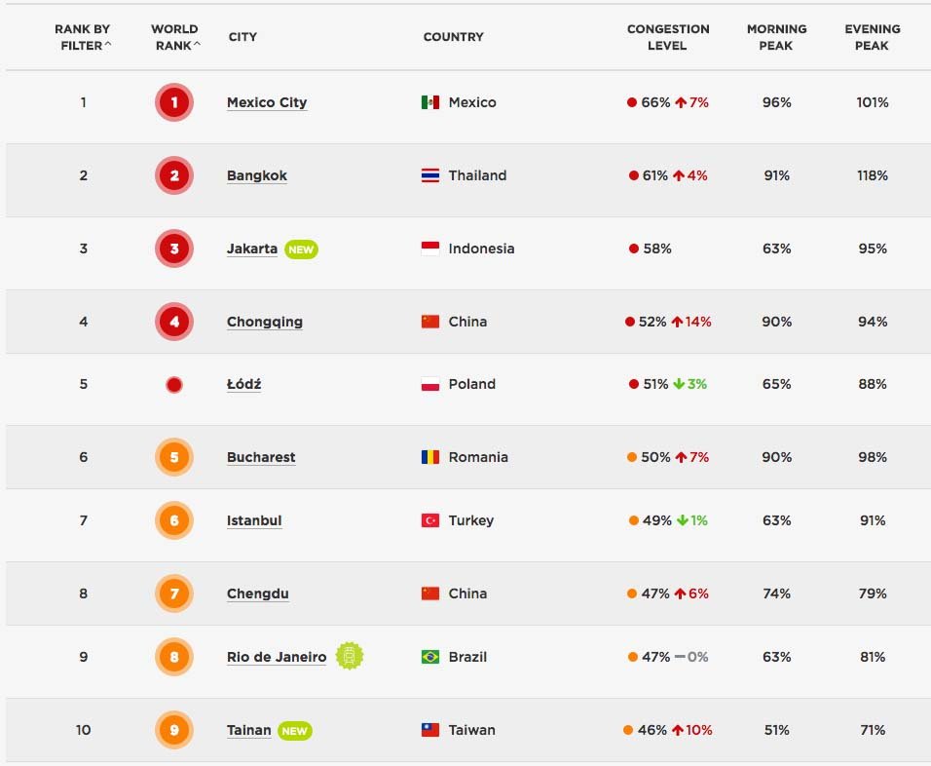Screen dimensions: 931x766
Task: Click the NEW badge next to Tainan
Action: pos(294,731)
